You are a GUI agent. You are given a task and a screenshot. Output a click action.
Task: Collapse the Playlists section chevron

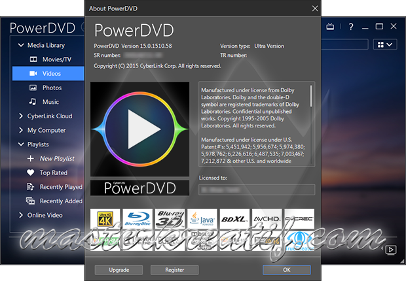coord(21,144)
